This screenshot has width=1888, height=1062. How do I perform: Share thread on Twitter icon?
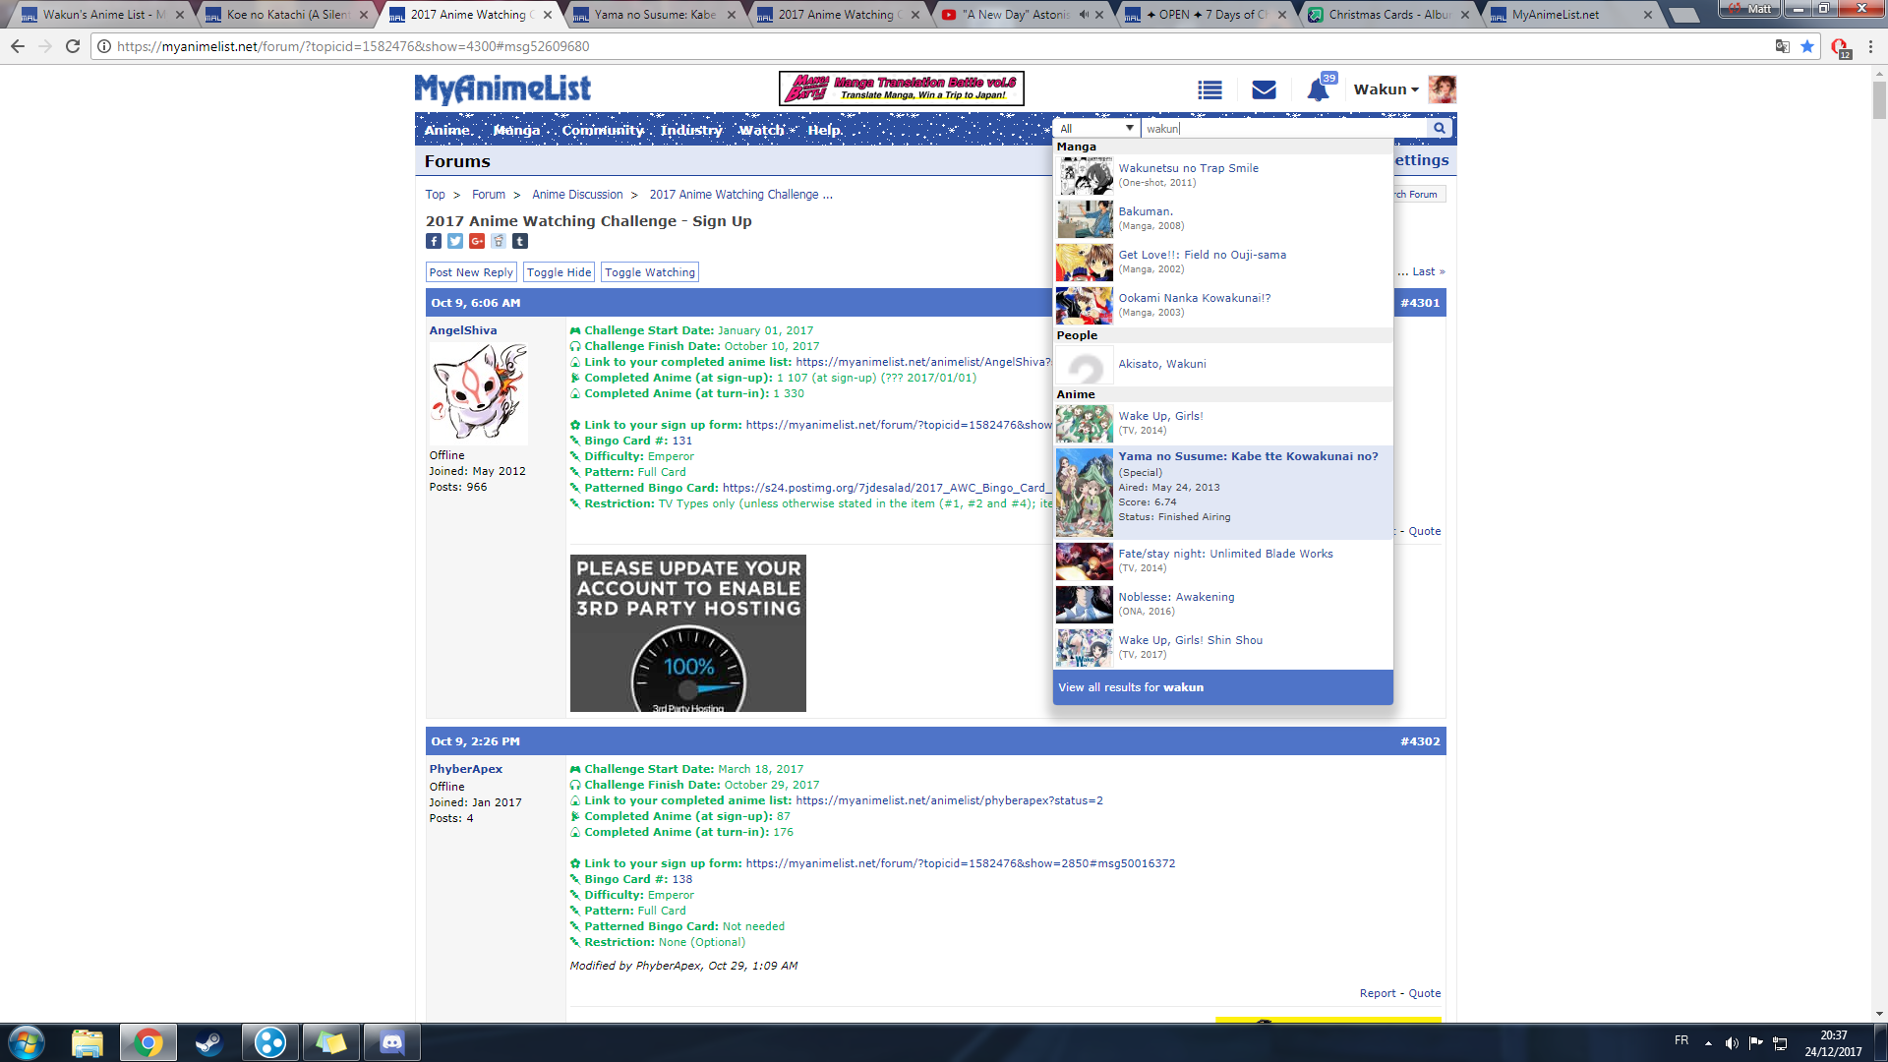click(455, 241)
